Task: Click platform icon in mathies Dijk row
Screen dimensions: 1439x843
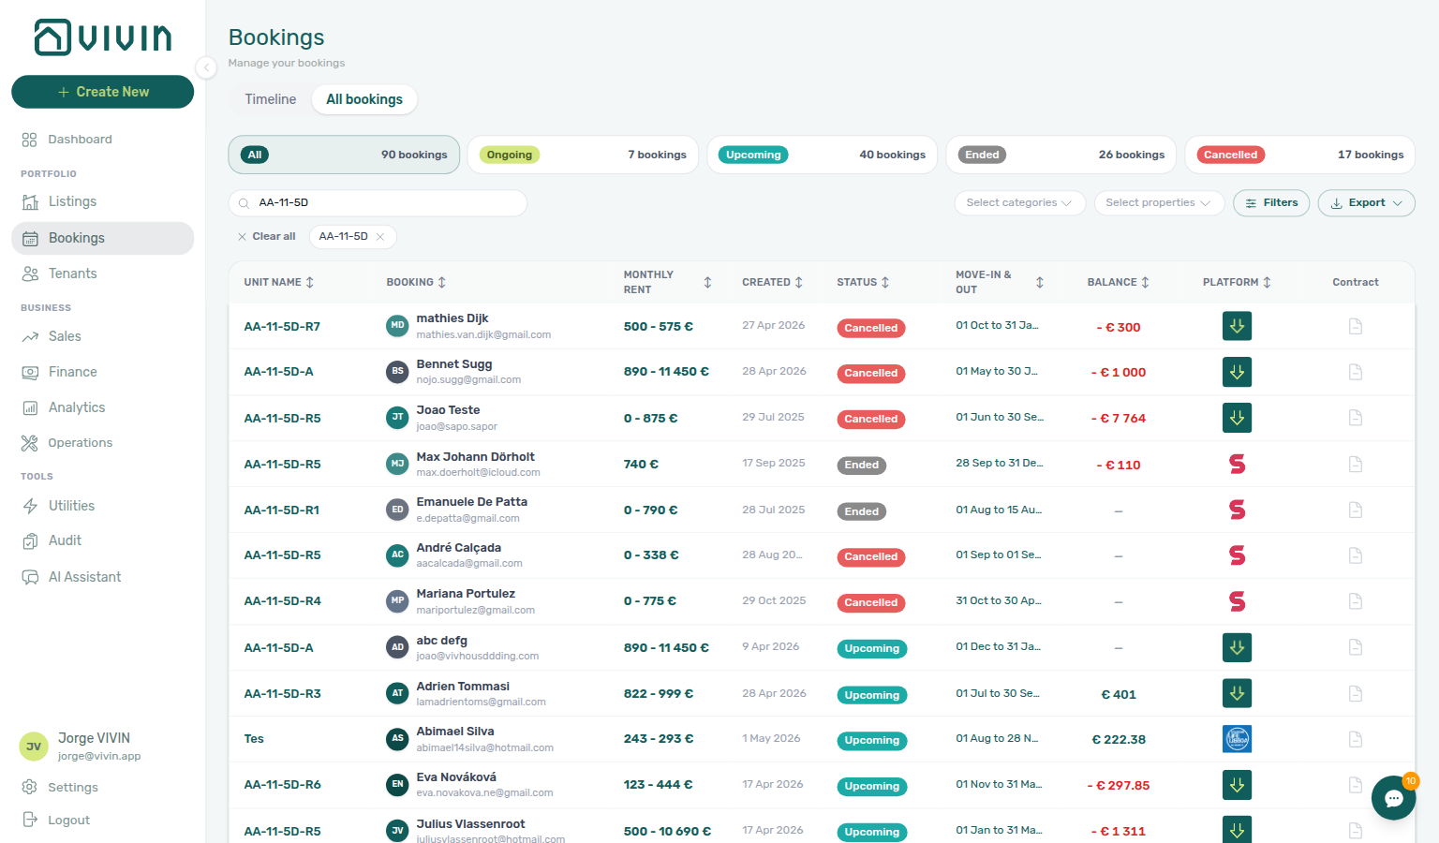Action: tap(1237, 326)
